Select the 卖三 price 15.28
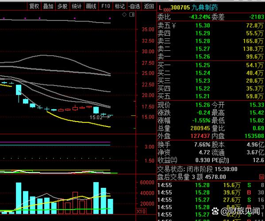Image resolution: width=265 pixels, height=221 pixels. pyautogui.click(x=203, y=41)
